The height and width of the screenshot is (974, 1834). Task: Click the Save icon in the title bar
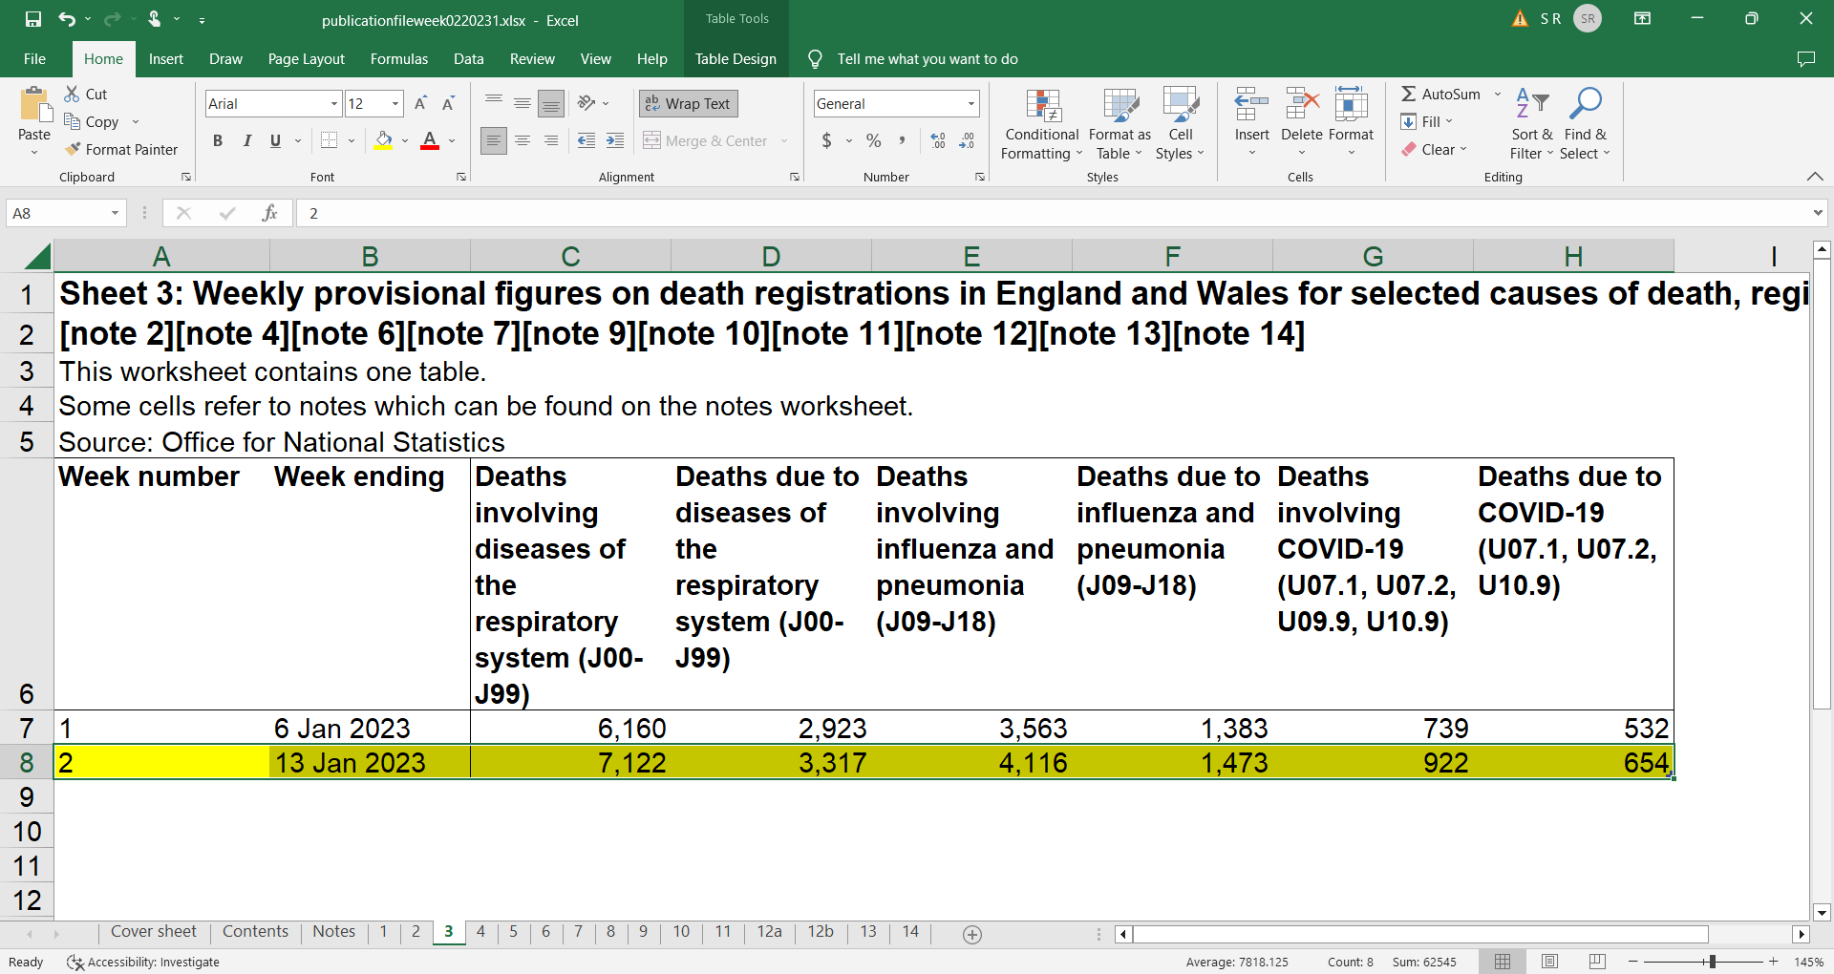(x=33, y=19)
